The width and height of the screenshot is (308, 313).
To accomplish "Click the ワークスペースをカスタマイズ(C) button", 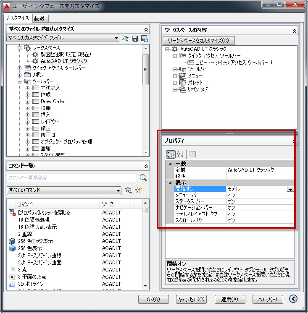I will (x=199, y=41).
